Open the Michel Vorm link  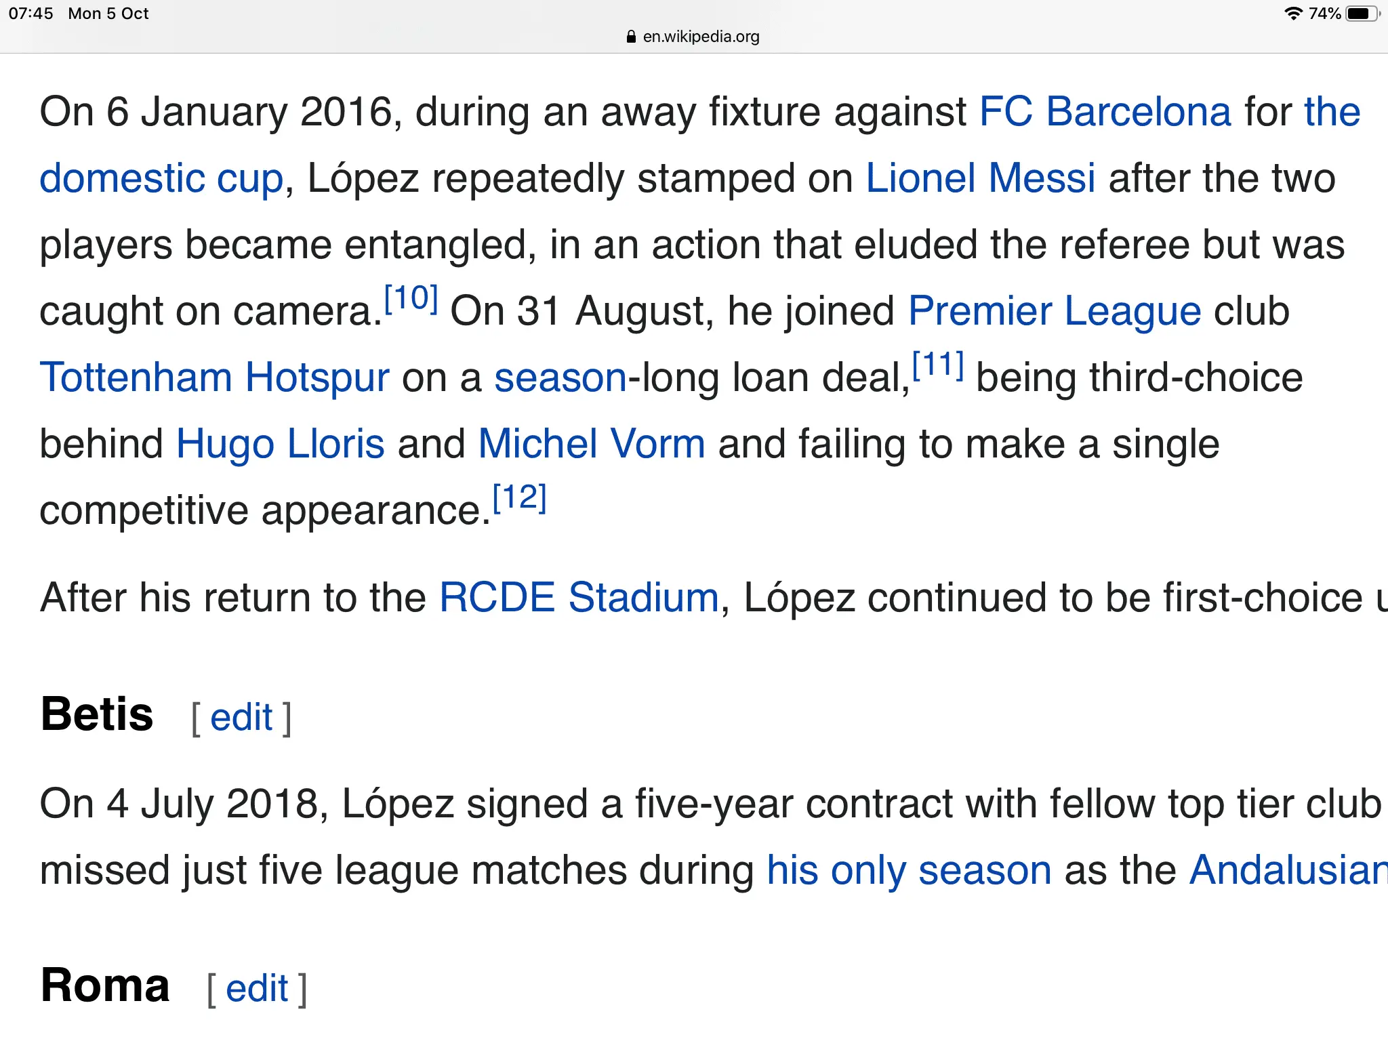(x=592, y=444)
